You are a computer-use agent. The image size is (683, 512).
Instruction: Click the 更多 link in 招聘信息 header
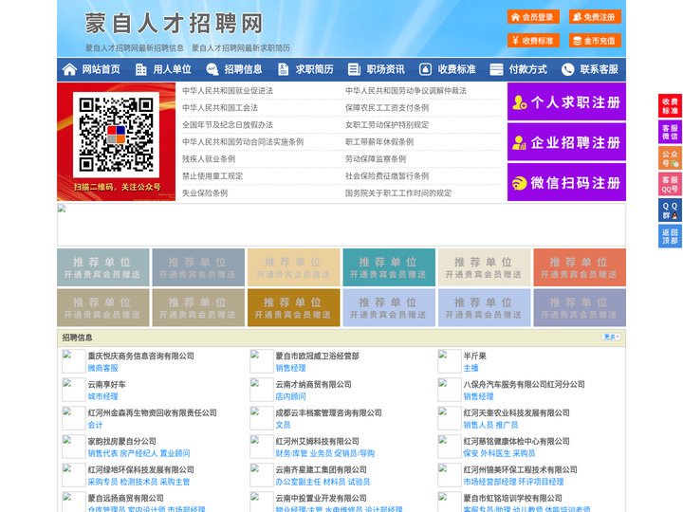611,337
